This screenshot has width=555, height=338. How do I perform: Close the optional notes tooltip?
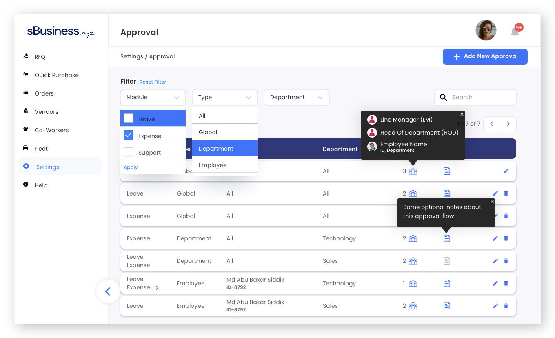pos(492,202)
